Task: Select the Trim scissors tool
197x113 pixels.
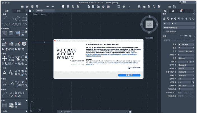Action: tap(18, 58)
